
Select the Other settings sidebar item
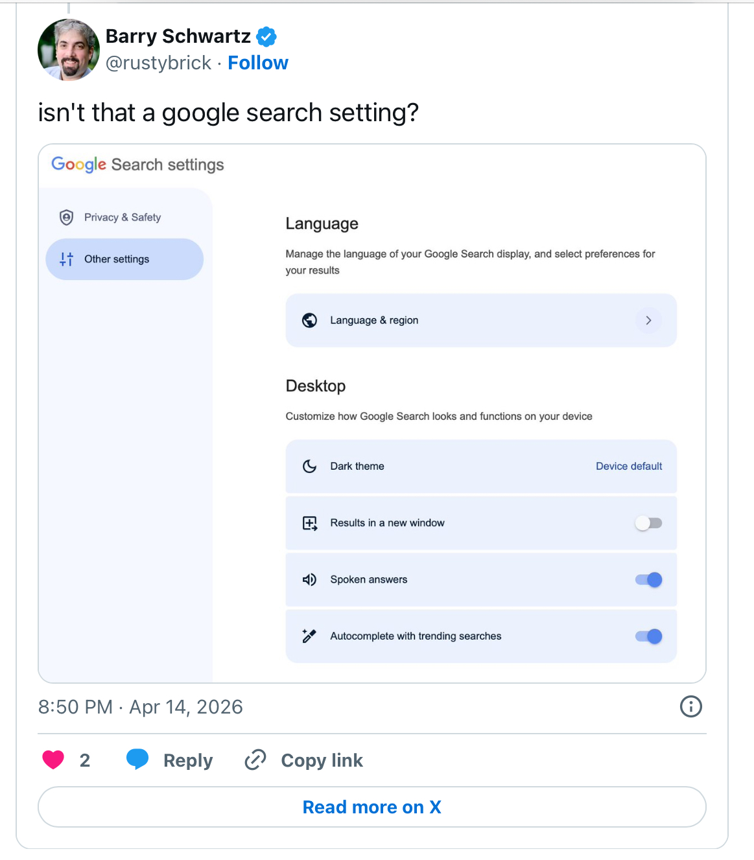124,259
